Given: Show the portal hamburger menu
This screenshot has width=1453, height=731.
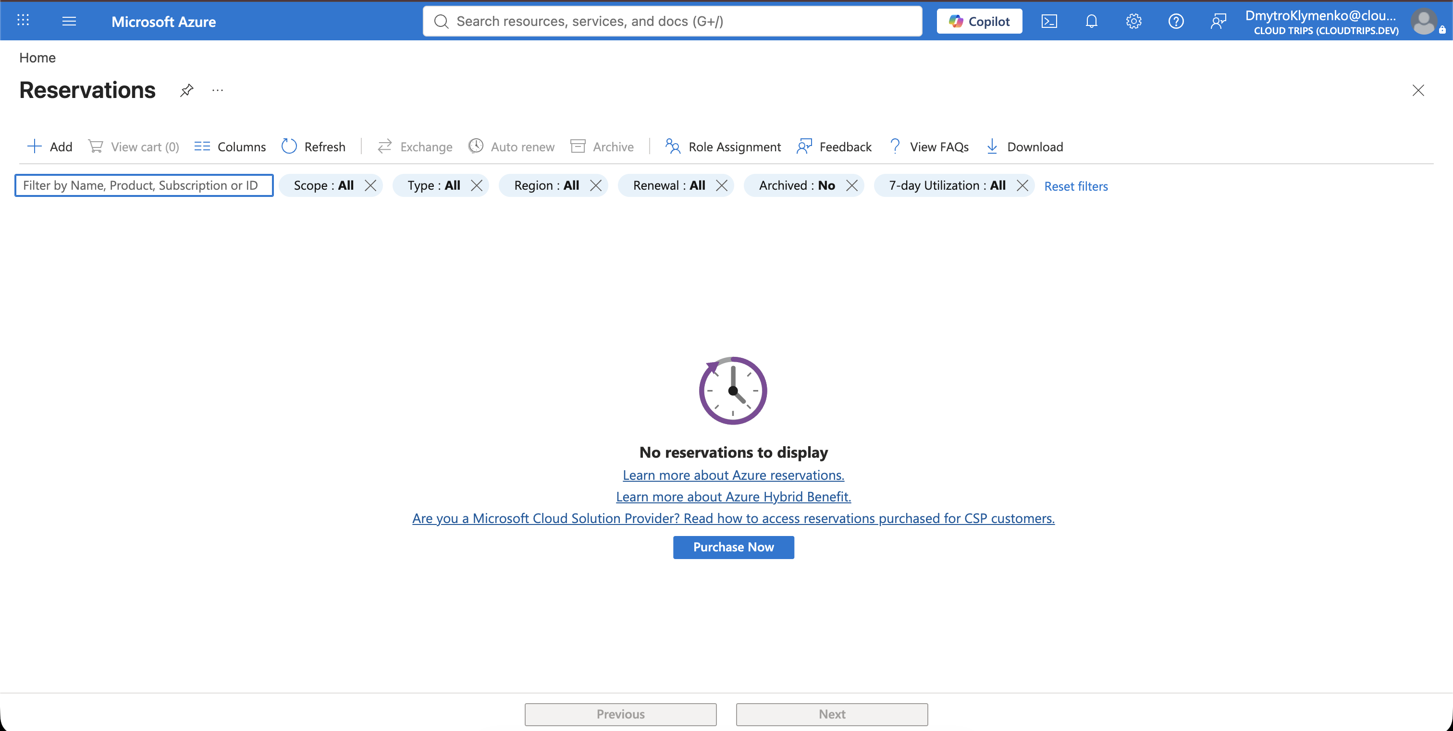Looking at the screenshot, I should [x=69, y=21].
